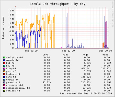Screen dimensions: 115x97
Task: Click the 'amanda-fd' legend label
Action: (12, 60)
